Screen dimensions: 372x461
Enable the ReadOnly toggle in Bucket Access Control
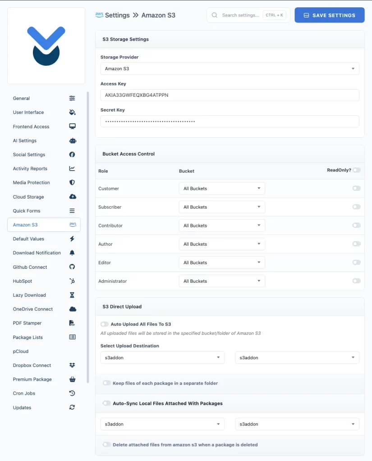(356, 170)
